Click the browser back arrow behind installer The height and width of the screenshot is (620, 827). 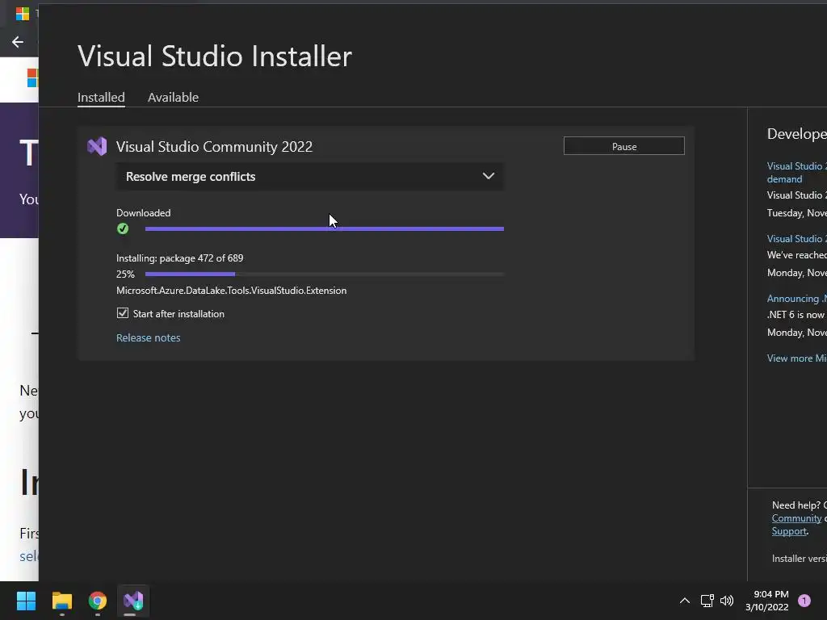(18, 42)
